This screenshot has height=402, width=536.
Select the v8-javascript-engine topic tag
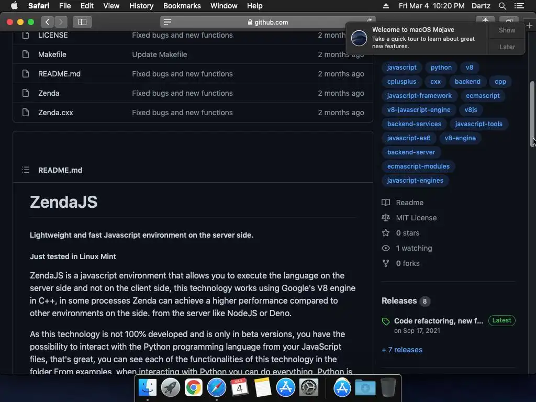pos(419,110)
